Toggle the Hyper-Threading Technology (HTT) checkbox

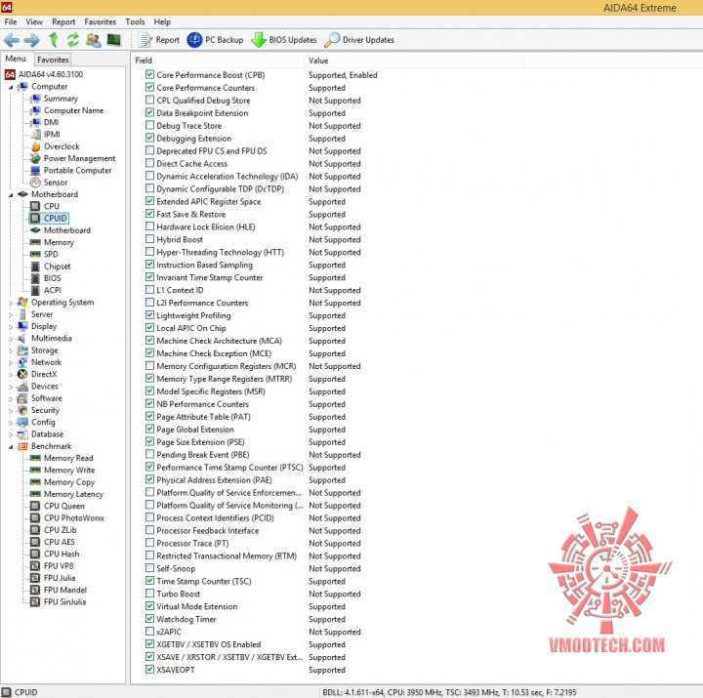coord(149,252)
